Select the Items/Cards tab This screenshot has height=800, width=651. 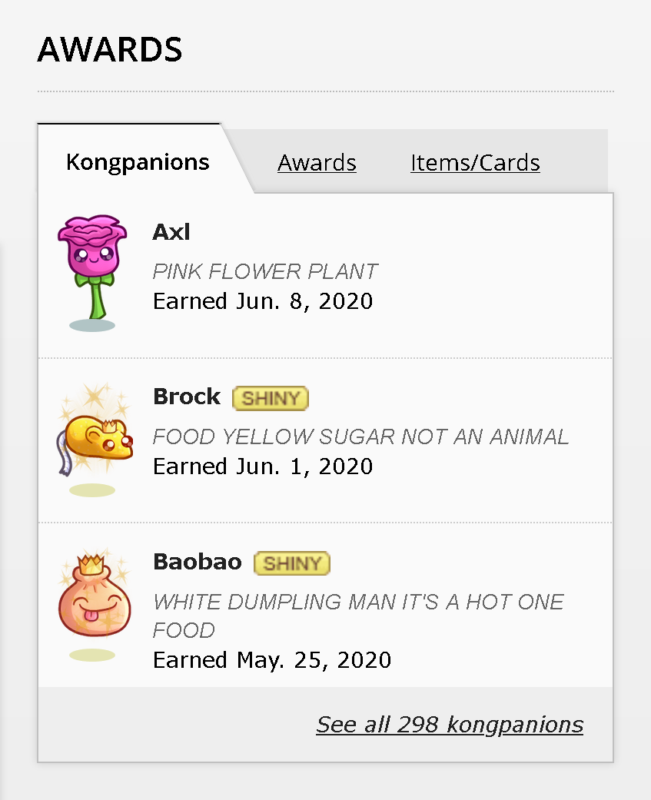coord(475,163)
